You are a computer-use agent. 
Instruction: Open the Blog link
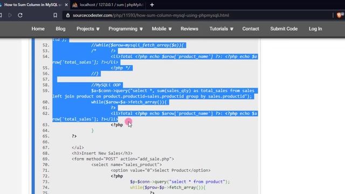[60, 29]
